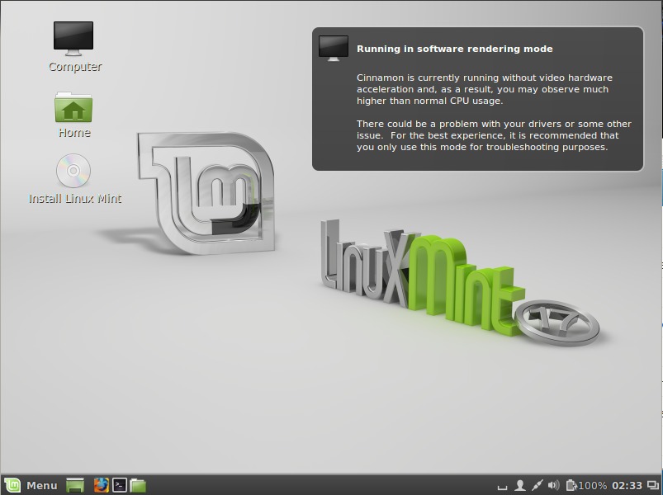The height and width of the screenshot is (495, 663).
Task: Click the notifications tray applet
Action: point(502,487)
